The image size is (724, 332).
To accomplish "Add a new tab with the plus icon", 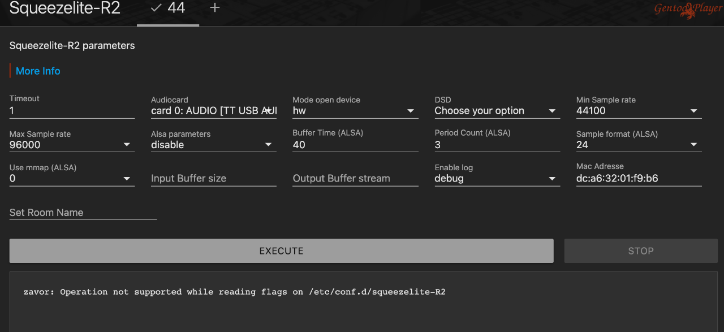I will (215, 8).
